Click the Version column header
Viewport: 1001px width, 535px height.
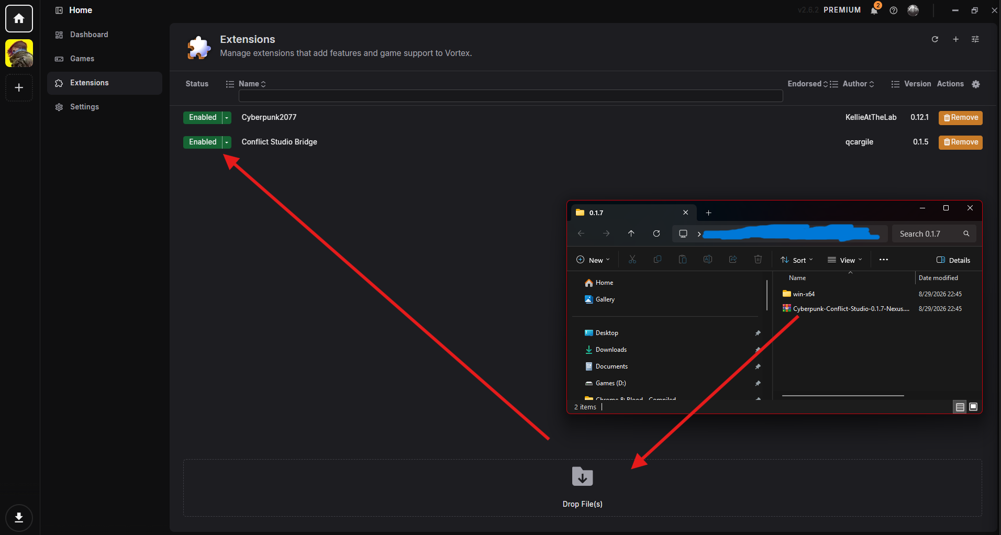coord(917,84)
